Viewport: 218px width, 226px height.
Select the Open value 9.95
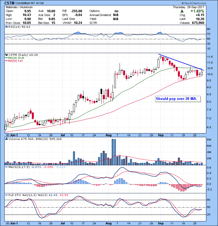click(28, 11)
